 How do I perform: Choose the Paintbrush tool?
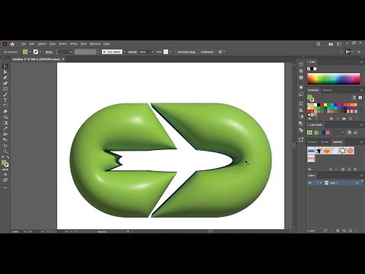point(5,94)
